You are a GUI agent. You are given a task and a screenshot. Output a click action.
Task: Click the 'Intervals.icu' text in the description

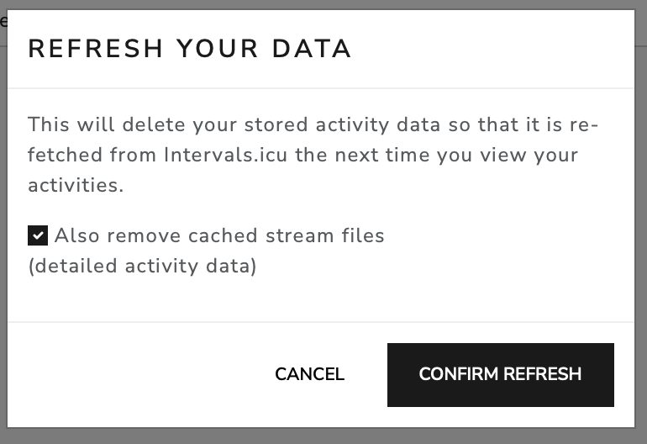pyautogui.click(x=225, y=155)
